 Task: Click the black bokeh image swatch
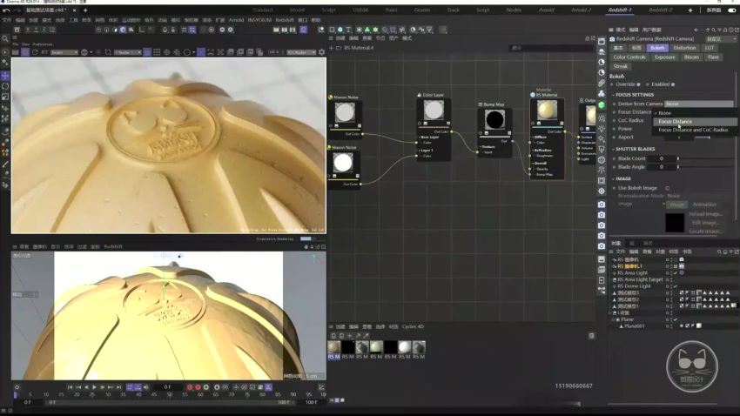pyautogui.click(x=675, y=223)
